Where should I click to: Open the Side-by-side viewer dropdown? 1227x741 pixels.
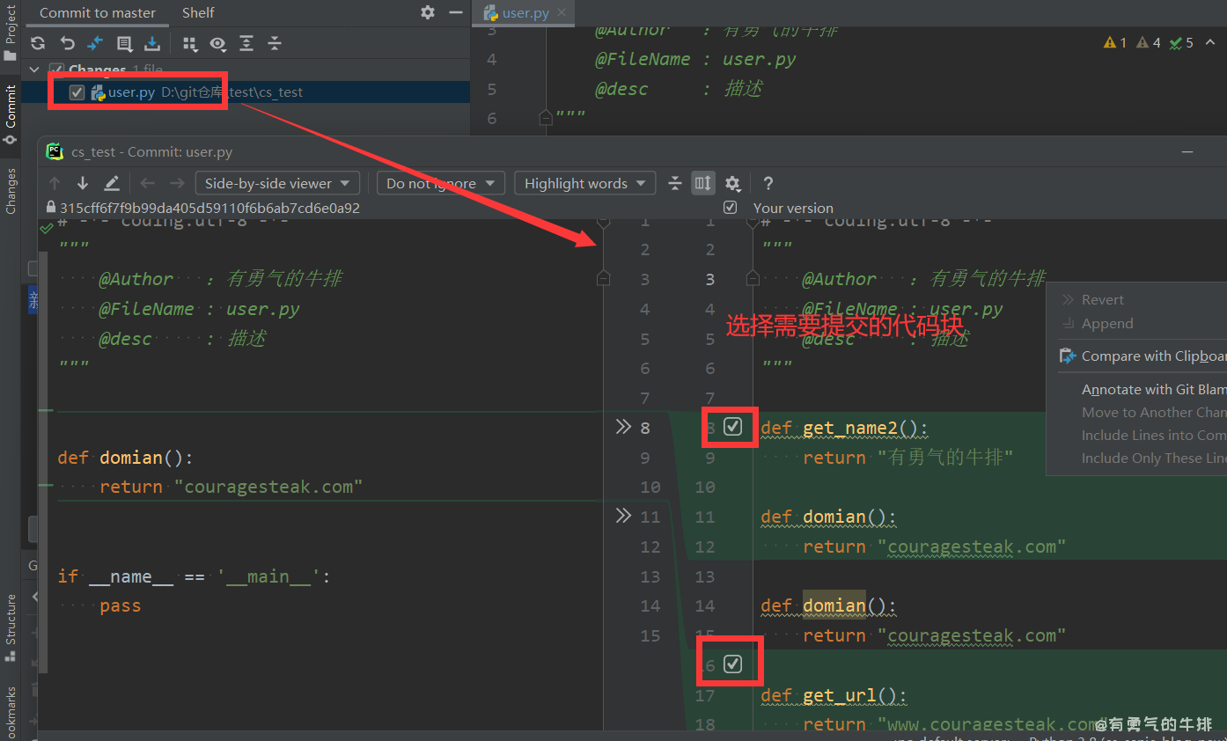(276, 183)
